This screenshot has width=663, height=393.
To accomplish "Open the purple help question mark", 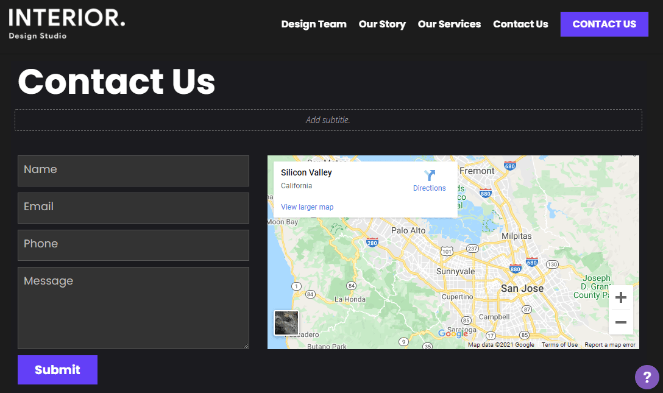I will (x=647, y=377).
